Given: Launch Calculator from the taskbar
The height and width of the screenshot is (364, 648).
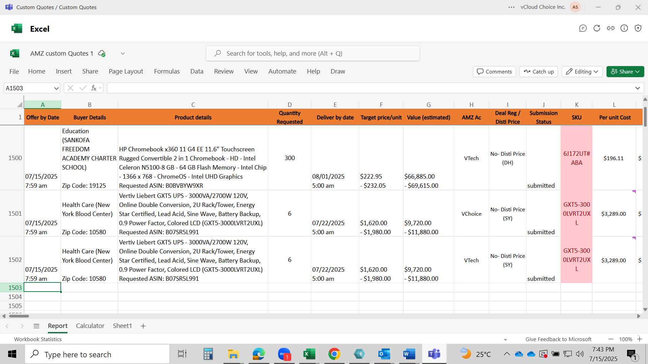Looking at the screenshot, I should (208, 354).
